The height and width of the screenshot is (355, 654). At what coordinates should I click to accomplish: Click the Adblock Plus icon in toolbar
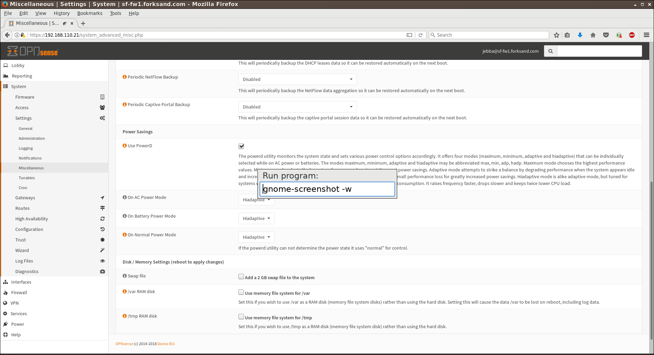point(632,35)
